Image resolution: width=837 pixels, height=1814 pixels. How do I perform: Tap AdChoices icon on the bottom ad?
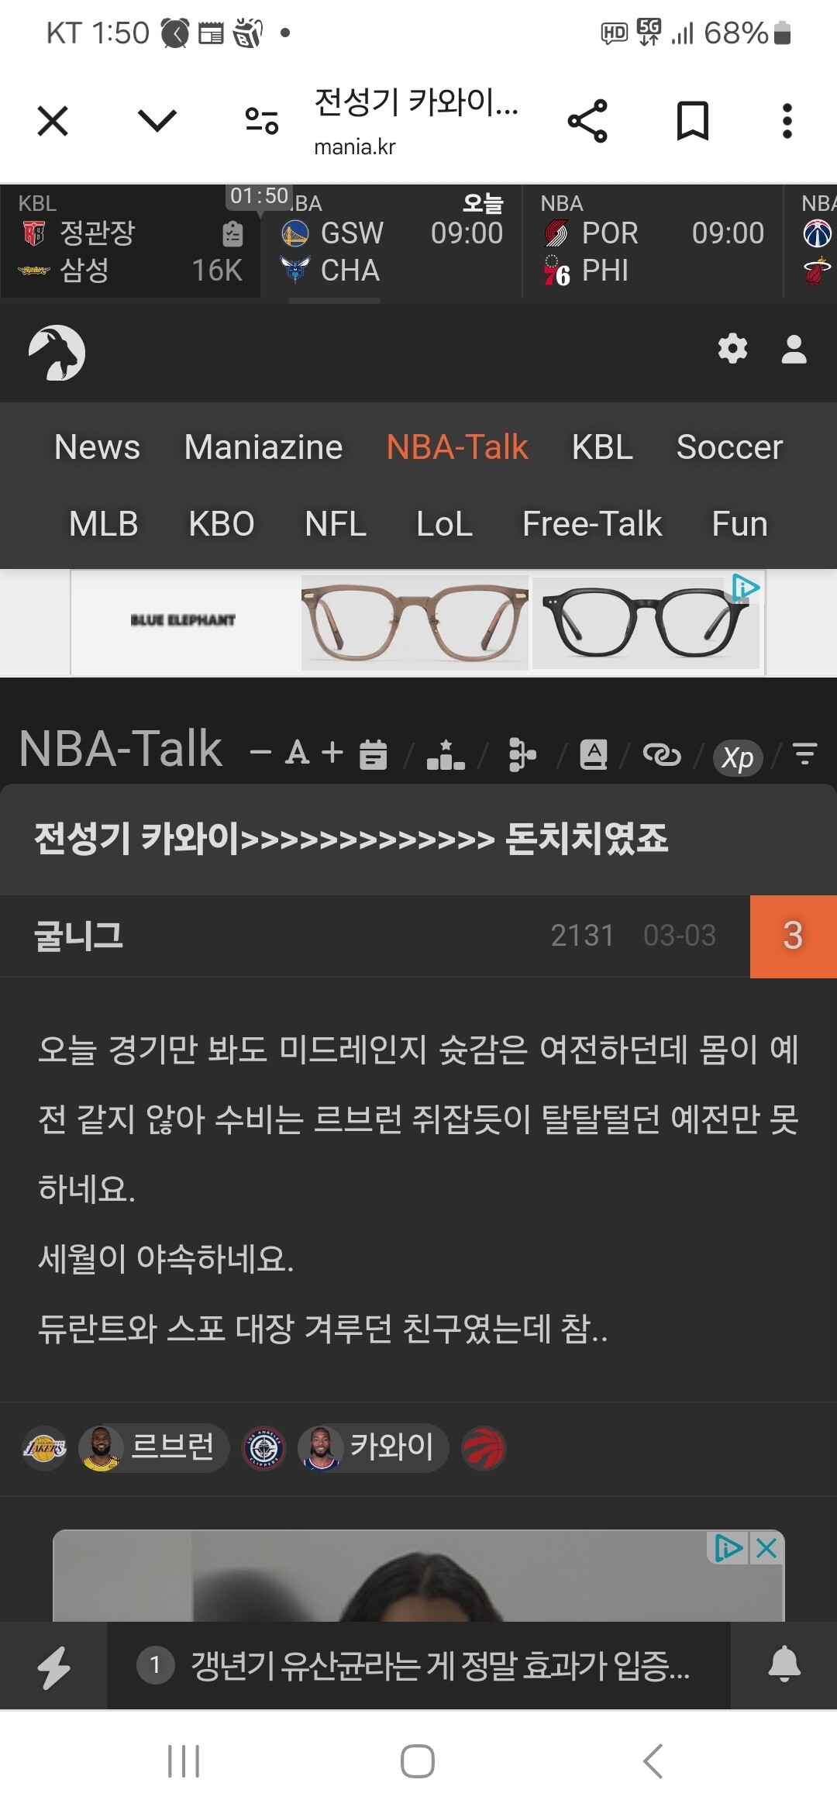coord(728,1548)
